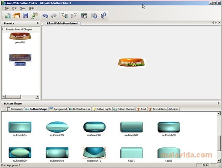The height and width of the screenshot is (168, 222).
Task: Choose the multimesh11 bowl shape
Action: point(94,152)
